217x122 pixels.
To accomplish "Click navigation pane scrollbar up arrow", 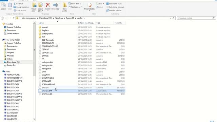I will (x=34, y=22).
